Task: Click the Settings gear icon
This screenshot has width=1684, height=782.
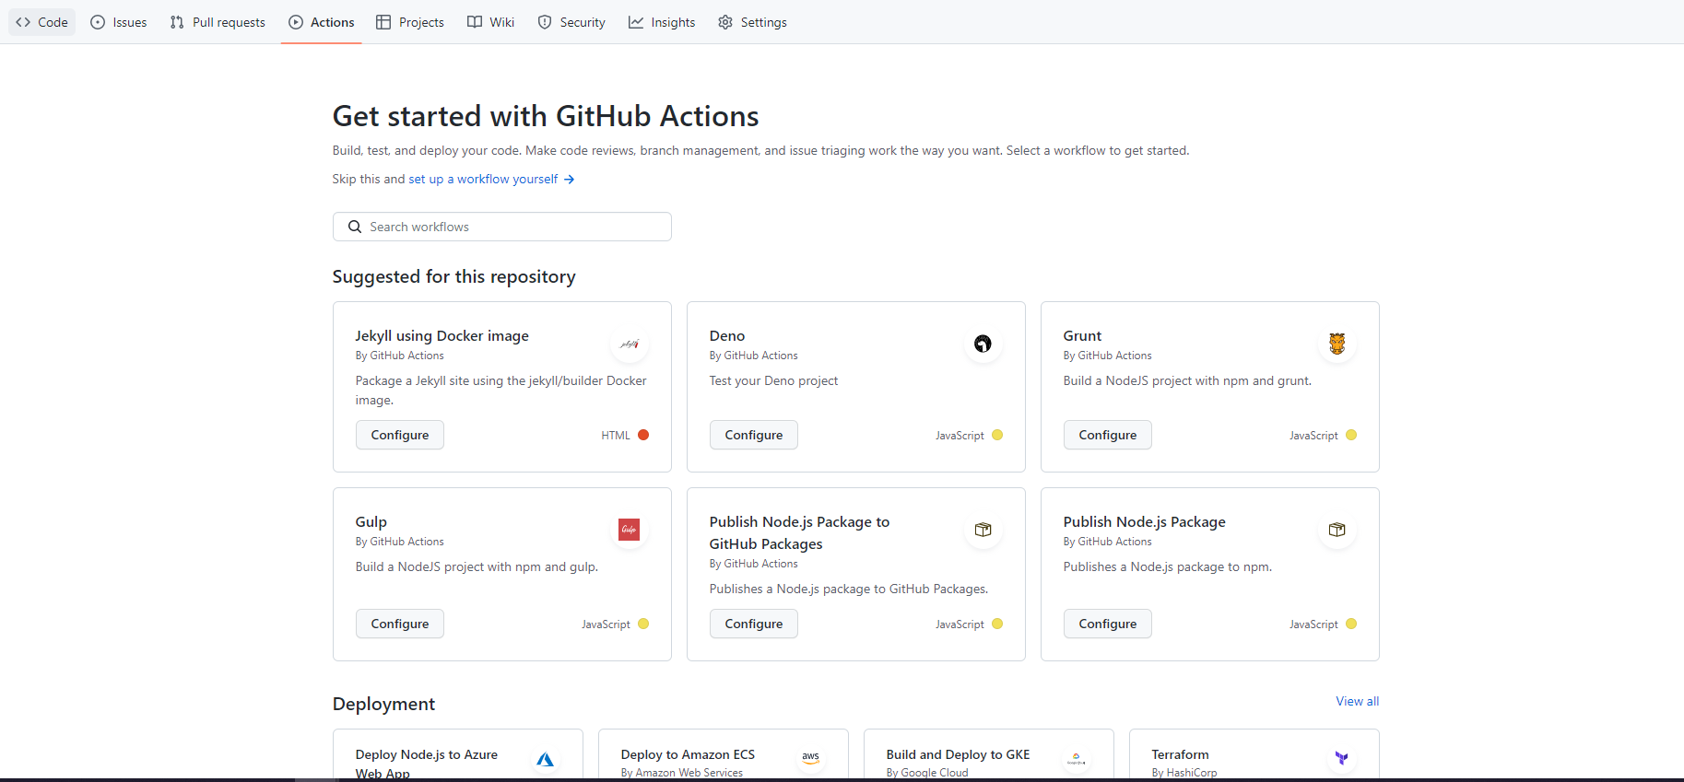Action: [x=725, y=22]
